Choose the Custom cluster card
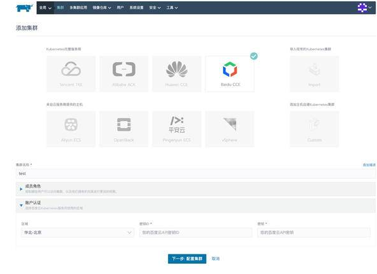Image resolution: width=377 pixels, height=274 pixels. coord(314,129)
